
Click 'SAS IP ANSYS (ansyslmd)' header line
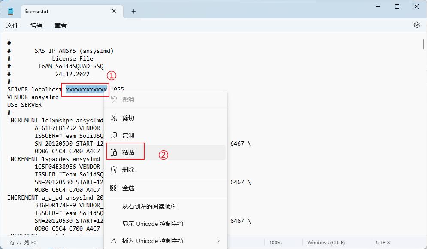[74, 51]
